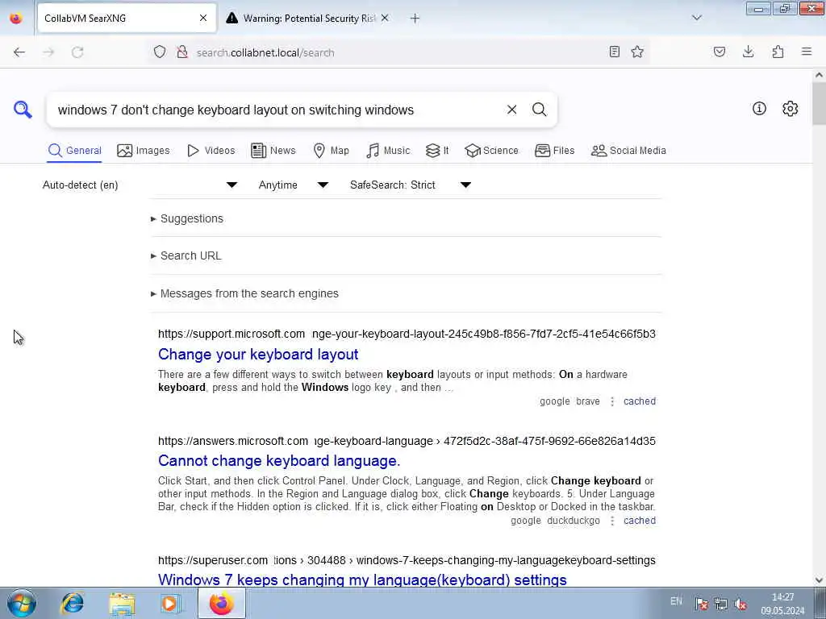Switch to the Science search tab

pos(491,151)
